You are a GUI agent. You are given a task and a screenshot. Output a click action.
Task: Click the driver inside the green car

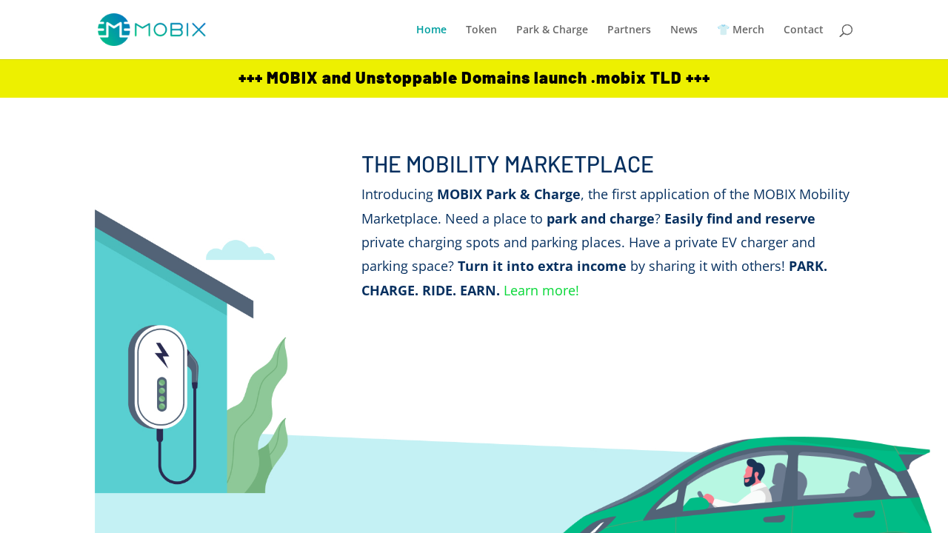[754, 481]
